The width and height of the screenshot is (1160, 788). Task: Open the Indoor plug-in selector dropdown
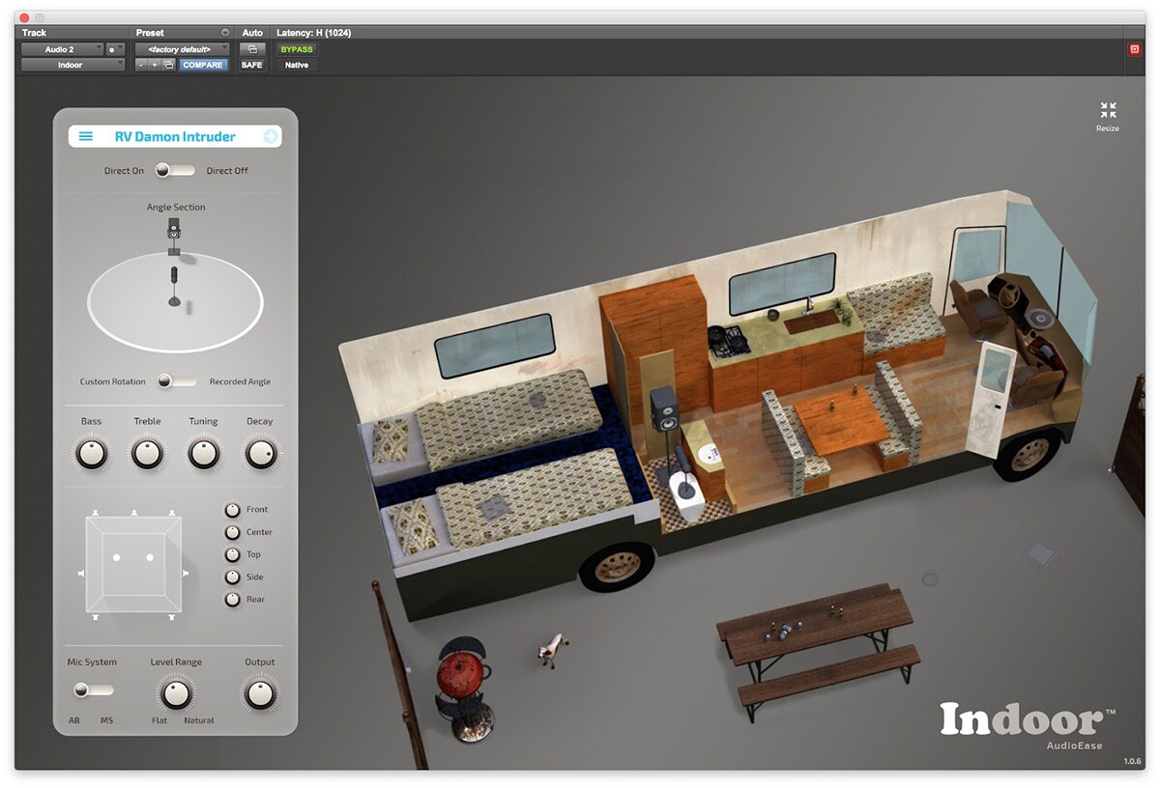tap(73, 65)
